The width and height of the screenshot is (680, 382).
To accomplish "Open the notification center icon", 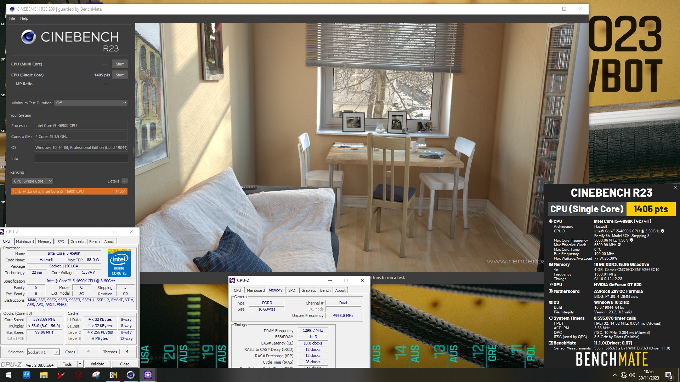I will [x=669, y=375].
